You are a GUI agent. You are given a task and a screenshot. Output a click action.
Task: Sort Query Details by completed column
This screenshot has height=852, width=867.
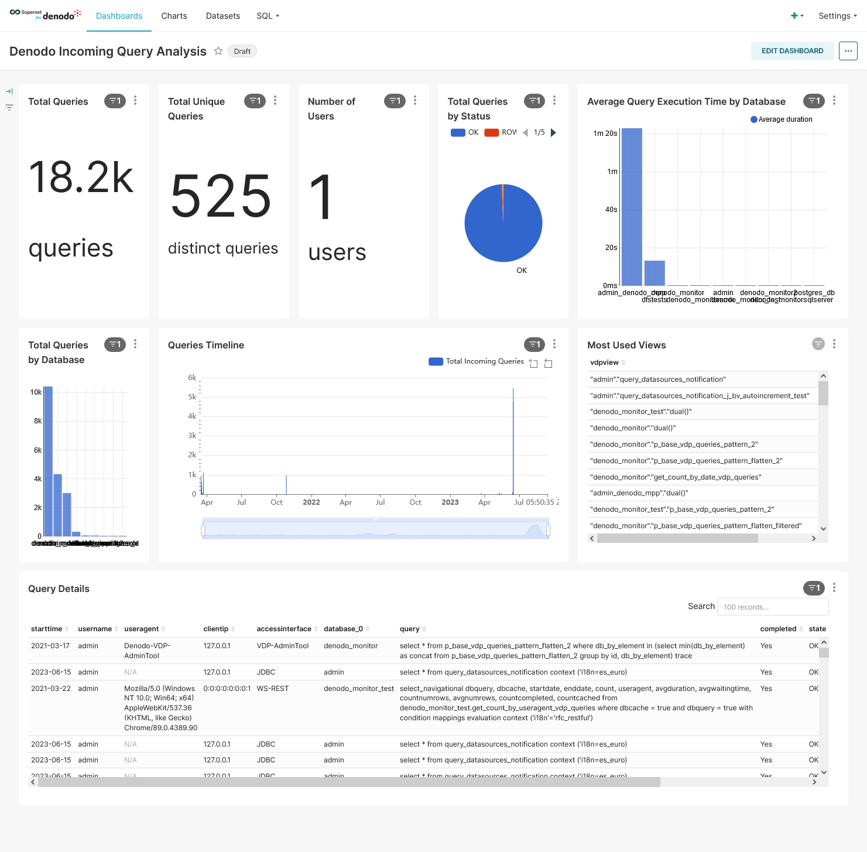pyautogui.click(x=782, y=629)
